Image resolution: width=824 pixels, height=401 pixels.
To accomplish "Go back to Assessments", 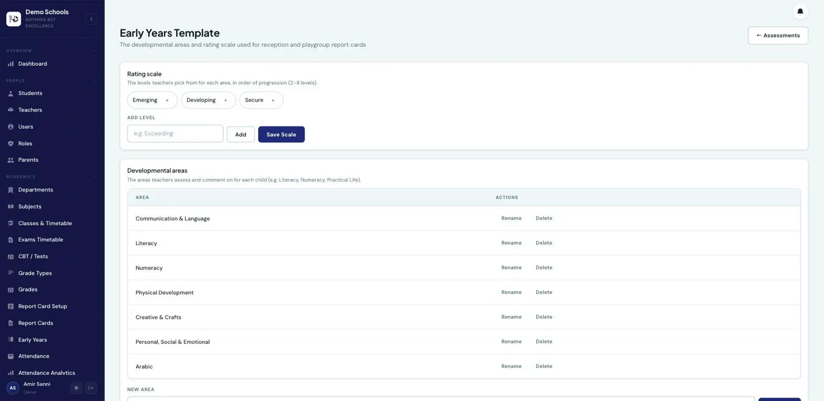I will point(778,35).
